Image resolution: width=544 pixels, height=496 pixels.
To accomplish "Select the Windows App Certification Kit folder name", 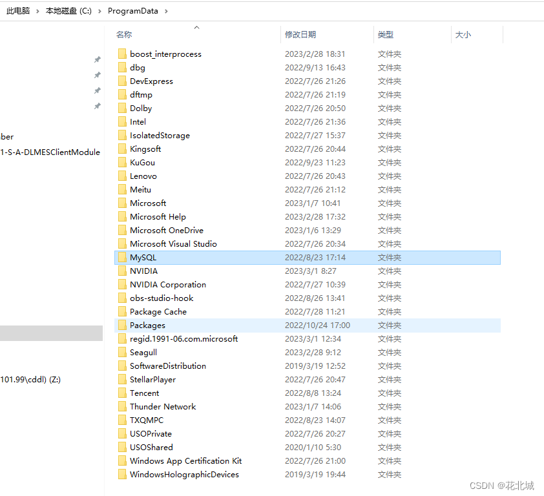I will (185, 460).
